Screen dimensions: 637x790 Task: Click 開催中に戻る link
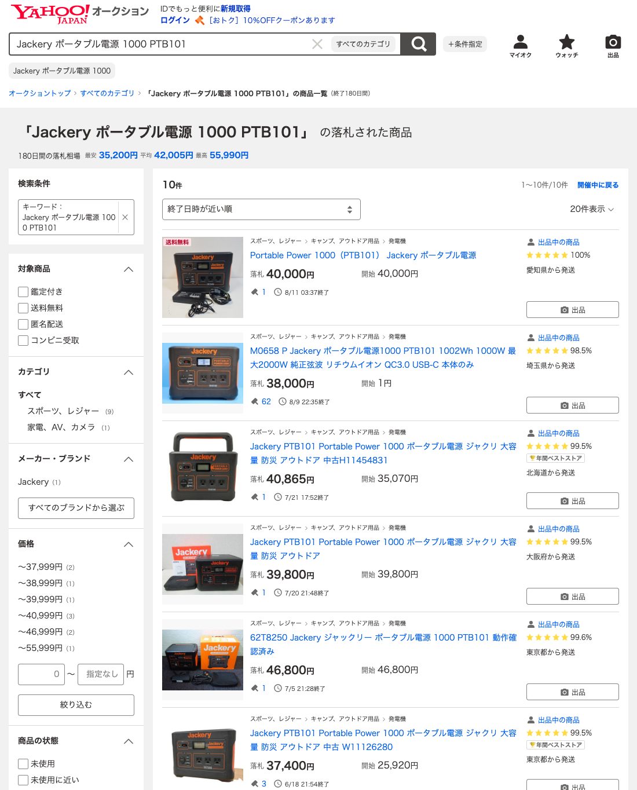pyautogui.click(x=598, y=185)
